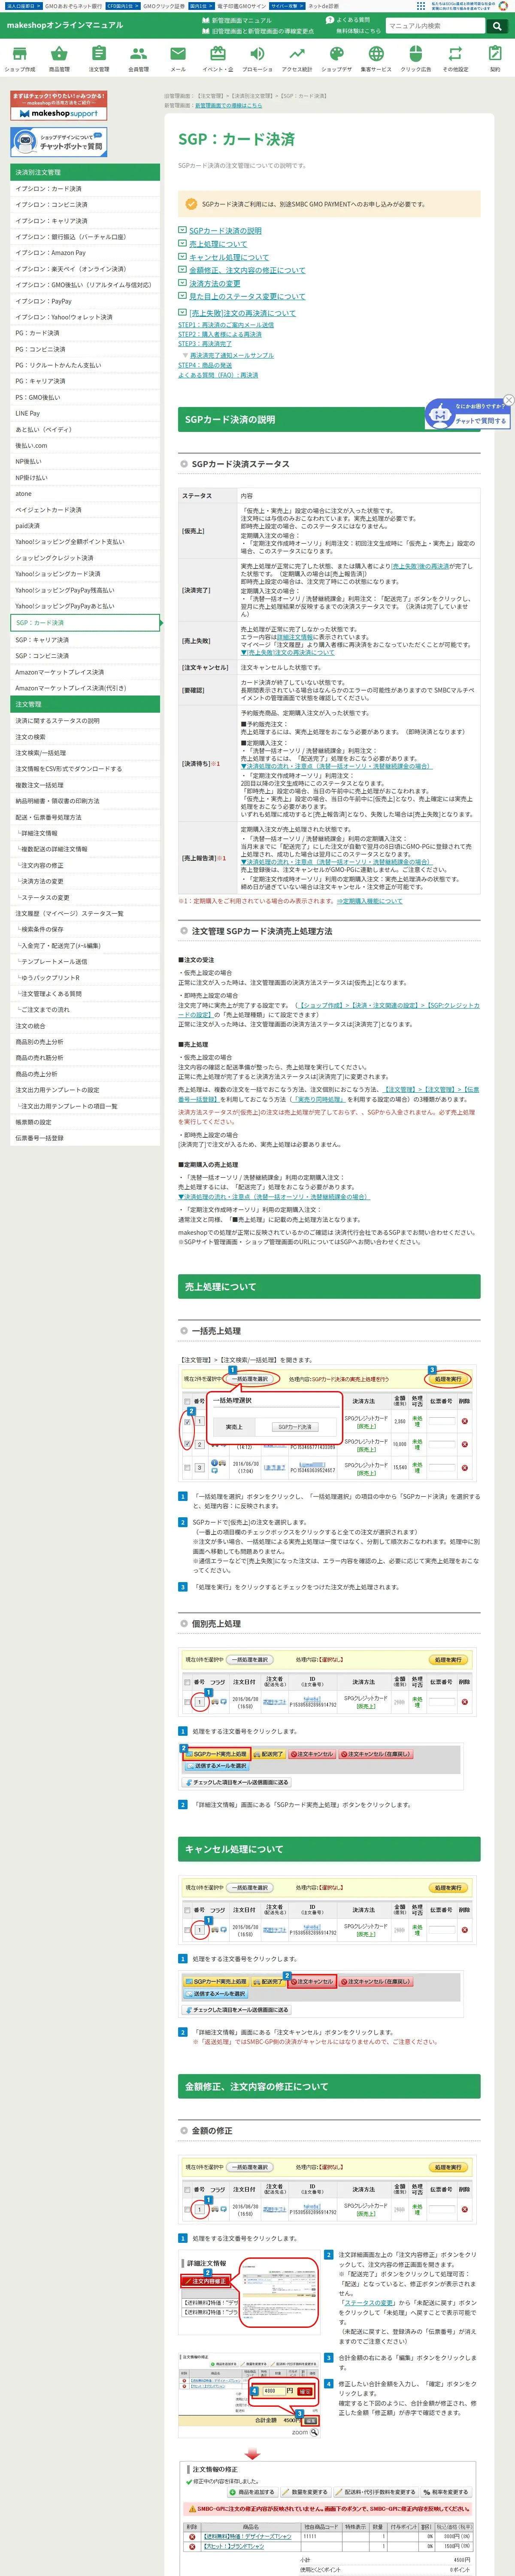Image resolution: width=515 pixels, height=2576 pixels.
Task: Click the makeshopオンラインマニュアル logo
Action: [x=65, y=25]
